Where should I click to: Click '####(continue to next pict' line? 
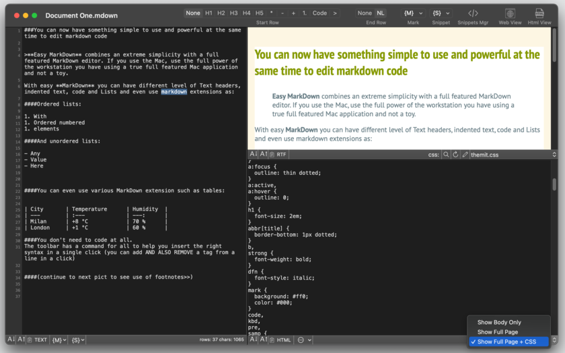tap(108, 277)
